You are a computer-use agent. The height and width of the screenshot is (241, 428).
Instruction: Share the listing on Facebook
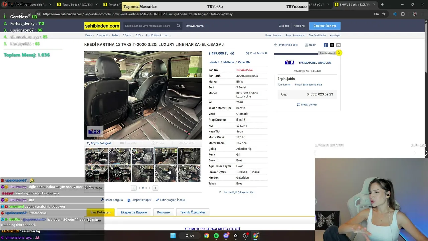point(326,45)
